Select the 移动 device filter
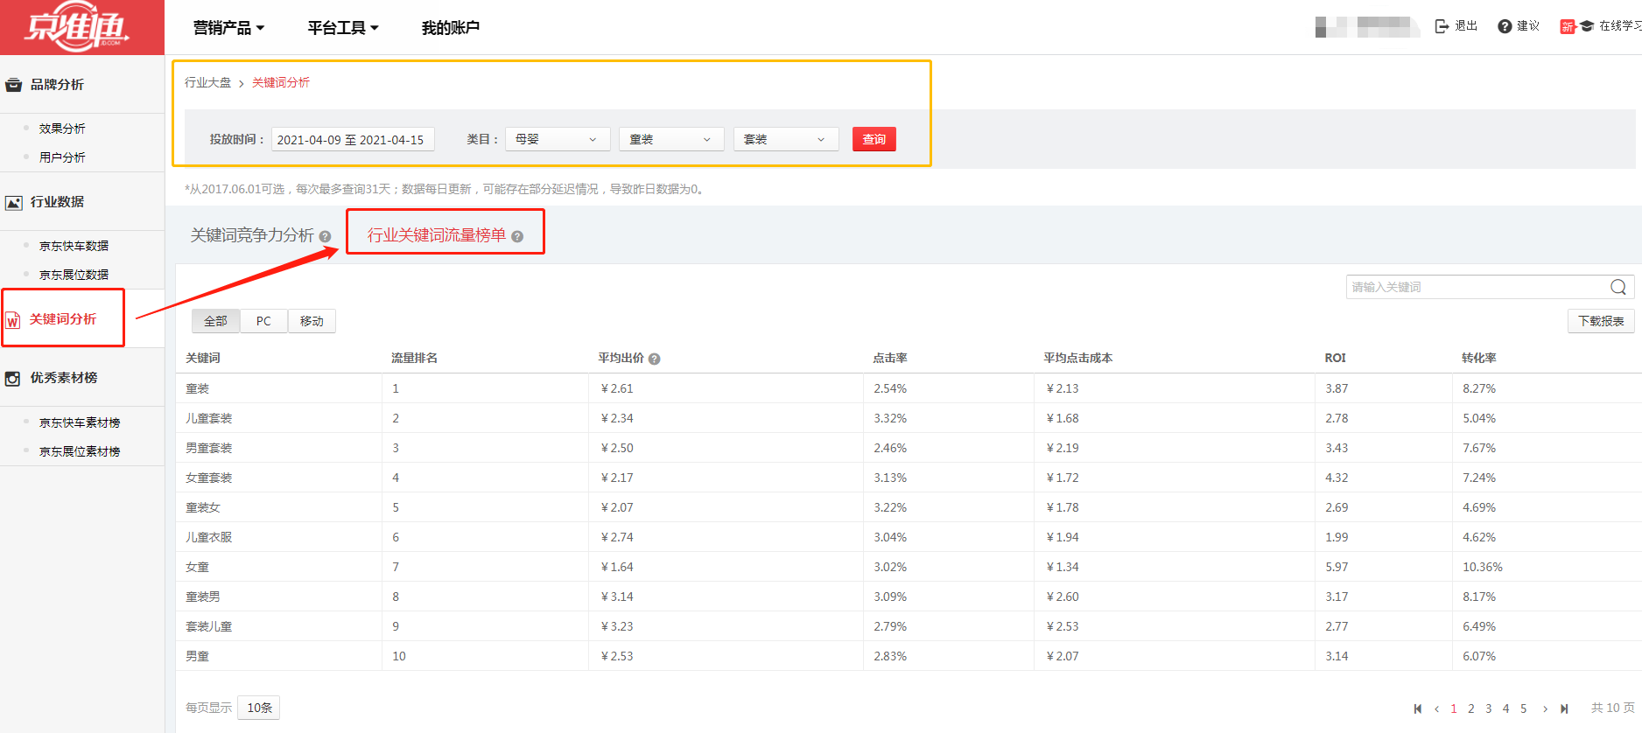The image size is (1642, 733). 312,321
